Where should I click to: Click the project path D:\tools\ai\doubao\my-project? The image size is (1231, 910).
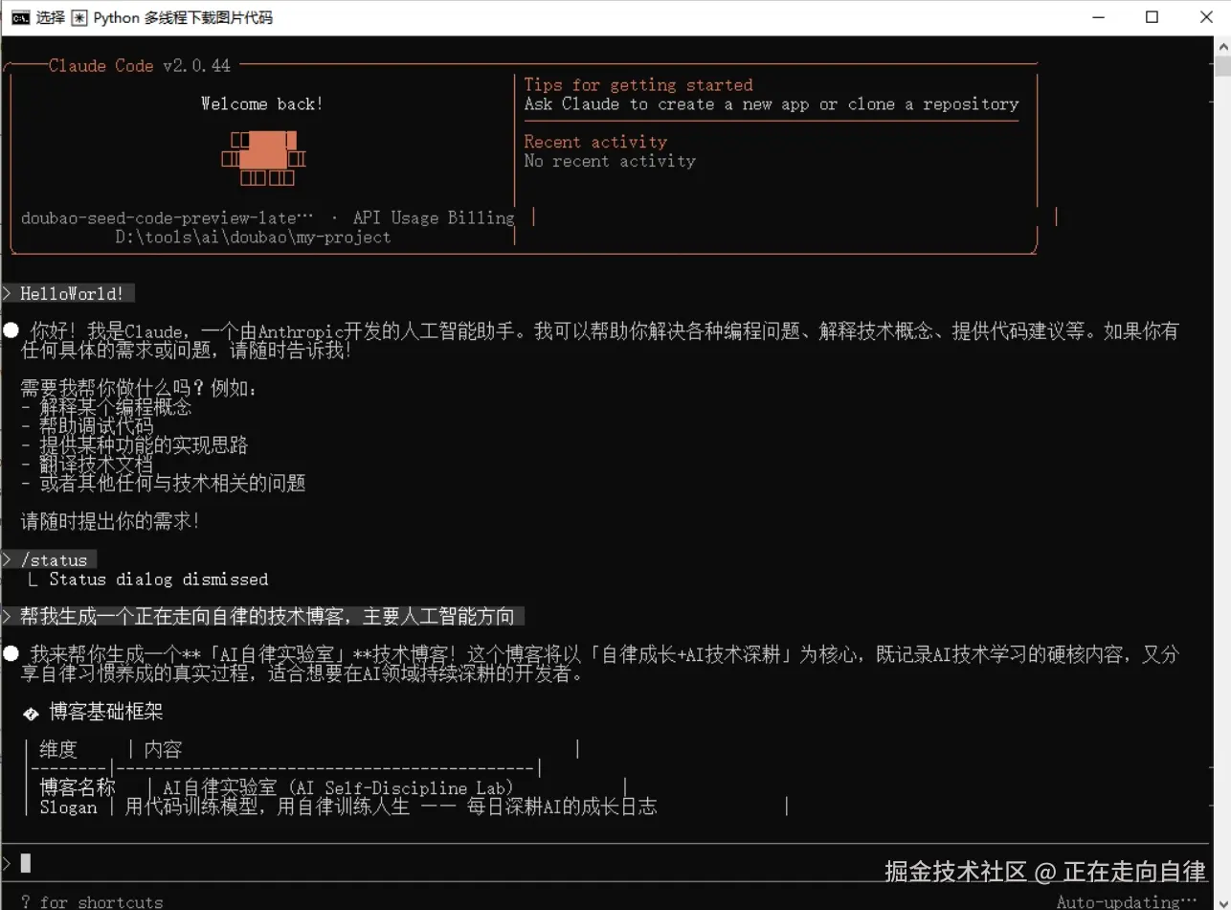[253, 237]
